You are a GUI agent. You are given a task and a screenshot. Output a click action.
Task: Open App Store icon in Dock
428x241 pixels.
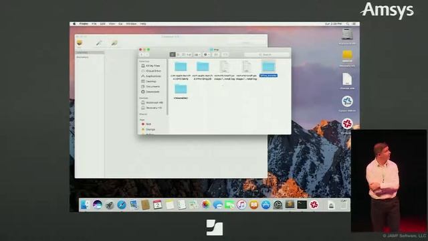point(265,205)
